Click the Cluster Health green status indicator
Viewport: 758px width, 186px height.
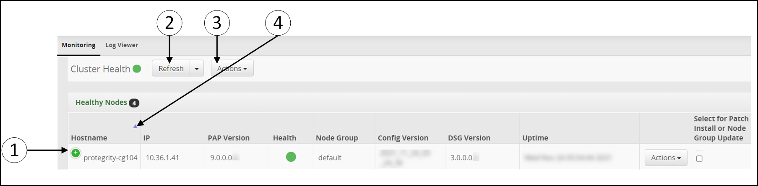[137, 69]
